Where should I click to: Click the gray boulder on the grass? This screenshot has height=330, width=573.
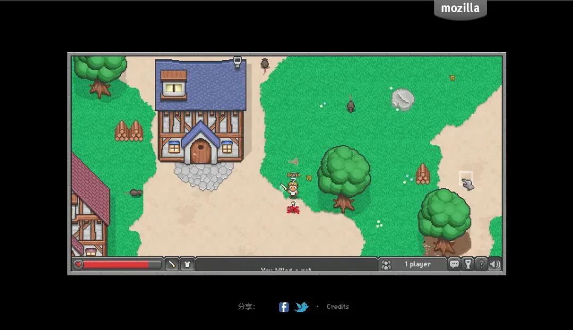(403, 99)
